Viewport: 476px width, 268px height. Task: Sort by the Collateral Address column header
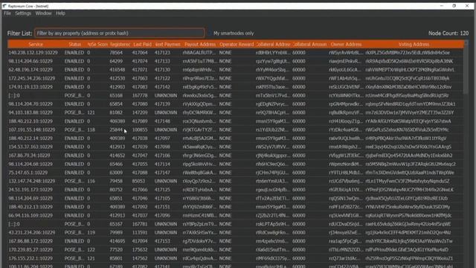pyautogui.click(x=273, y=45)
